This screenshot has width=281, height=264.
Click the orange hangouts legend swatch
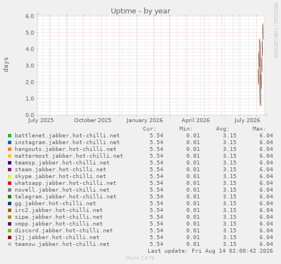coord(10,149)
